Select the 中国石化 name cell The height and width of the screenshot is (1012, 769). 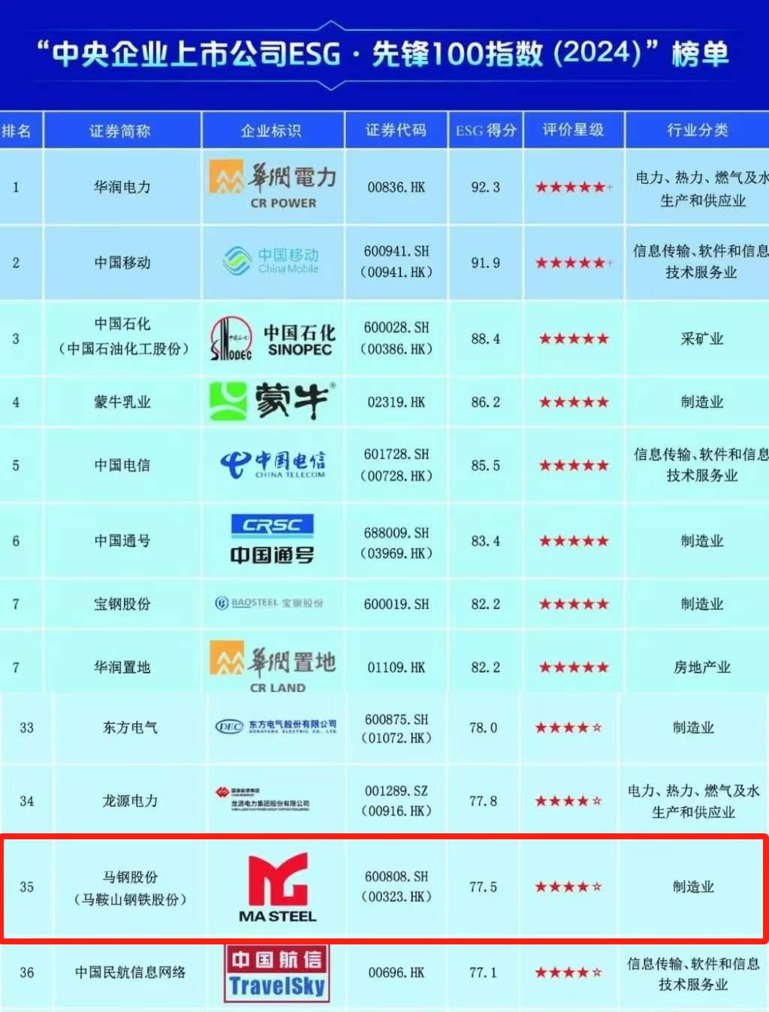[123, 336]
